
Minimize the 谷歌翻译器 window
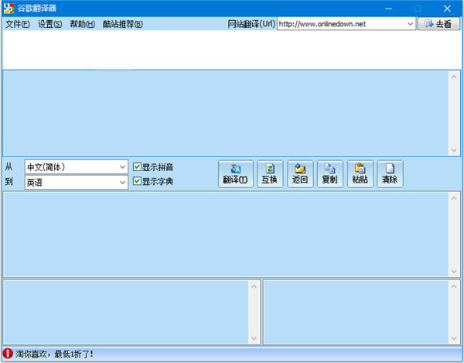(388, 9)
